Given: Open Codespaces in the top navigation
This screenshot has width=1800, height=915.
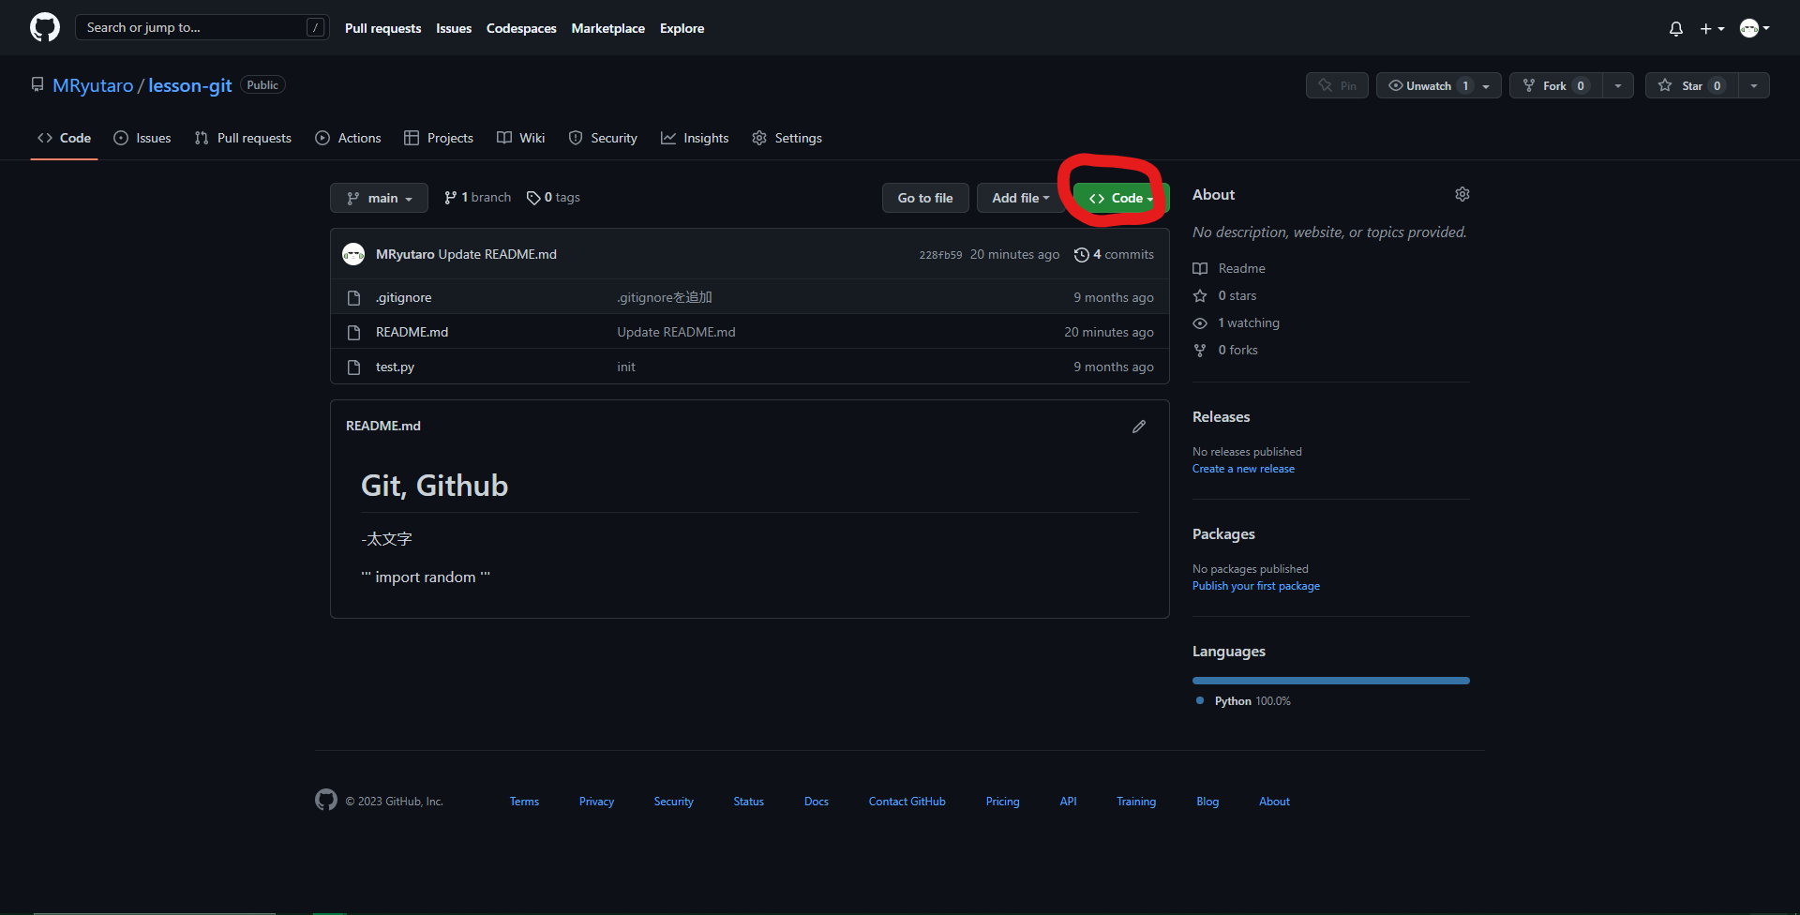Looking at the screenshot, I should click(521, 28).
